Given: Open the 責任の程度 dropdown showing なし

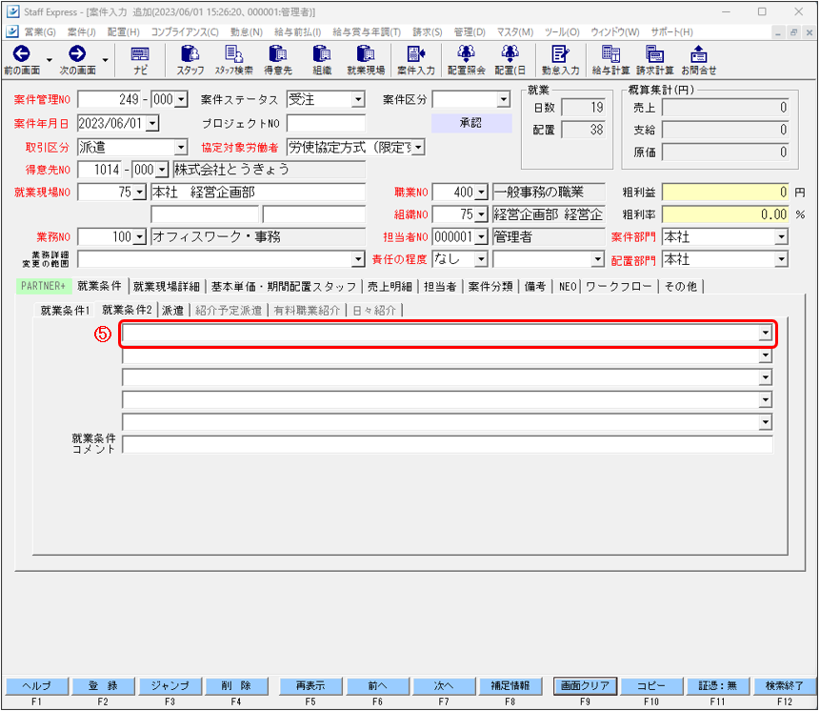Looking at the screenshot, I should tap(481, 259).
